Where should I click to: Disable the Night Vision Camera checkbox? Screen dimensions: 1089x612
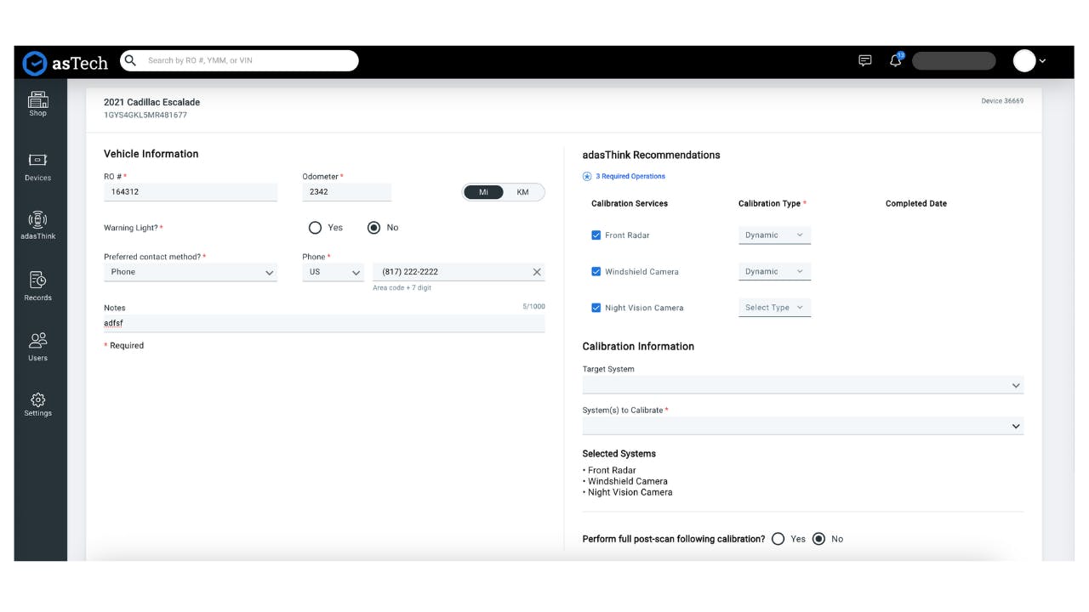[x=596, y=308]
